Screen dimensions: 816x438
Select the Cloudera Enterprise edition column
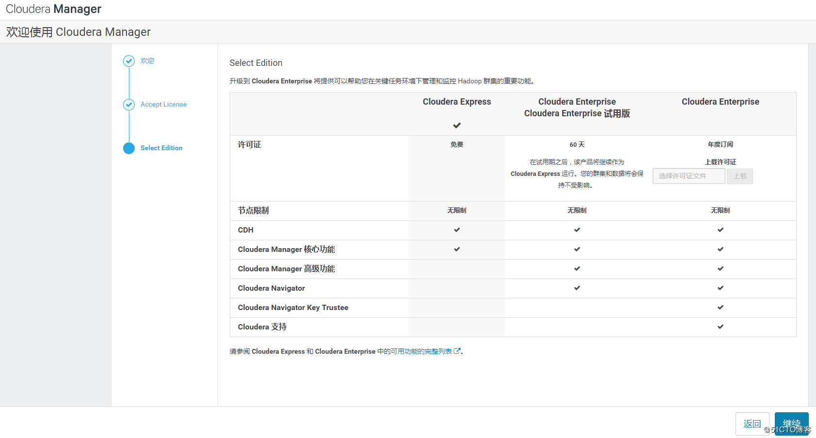tap(721, 102)
